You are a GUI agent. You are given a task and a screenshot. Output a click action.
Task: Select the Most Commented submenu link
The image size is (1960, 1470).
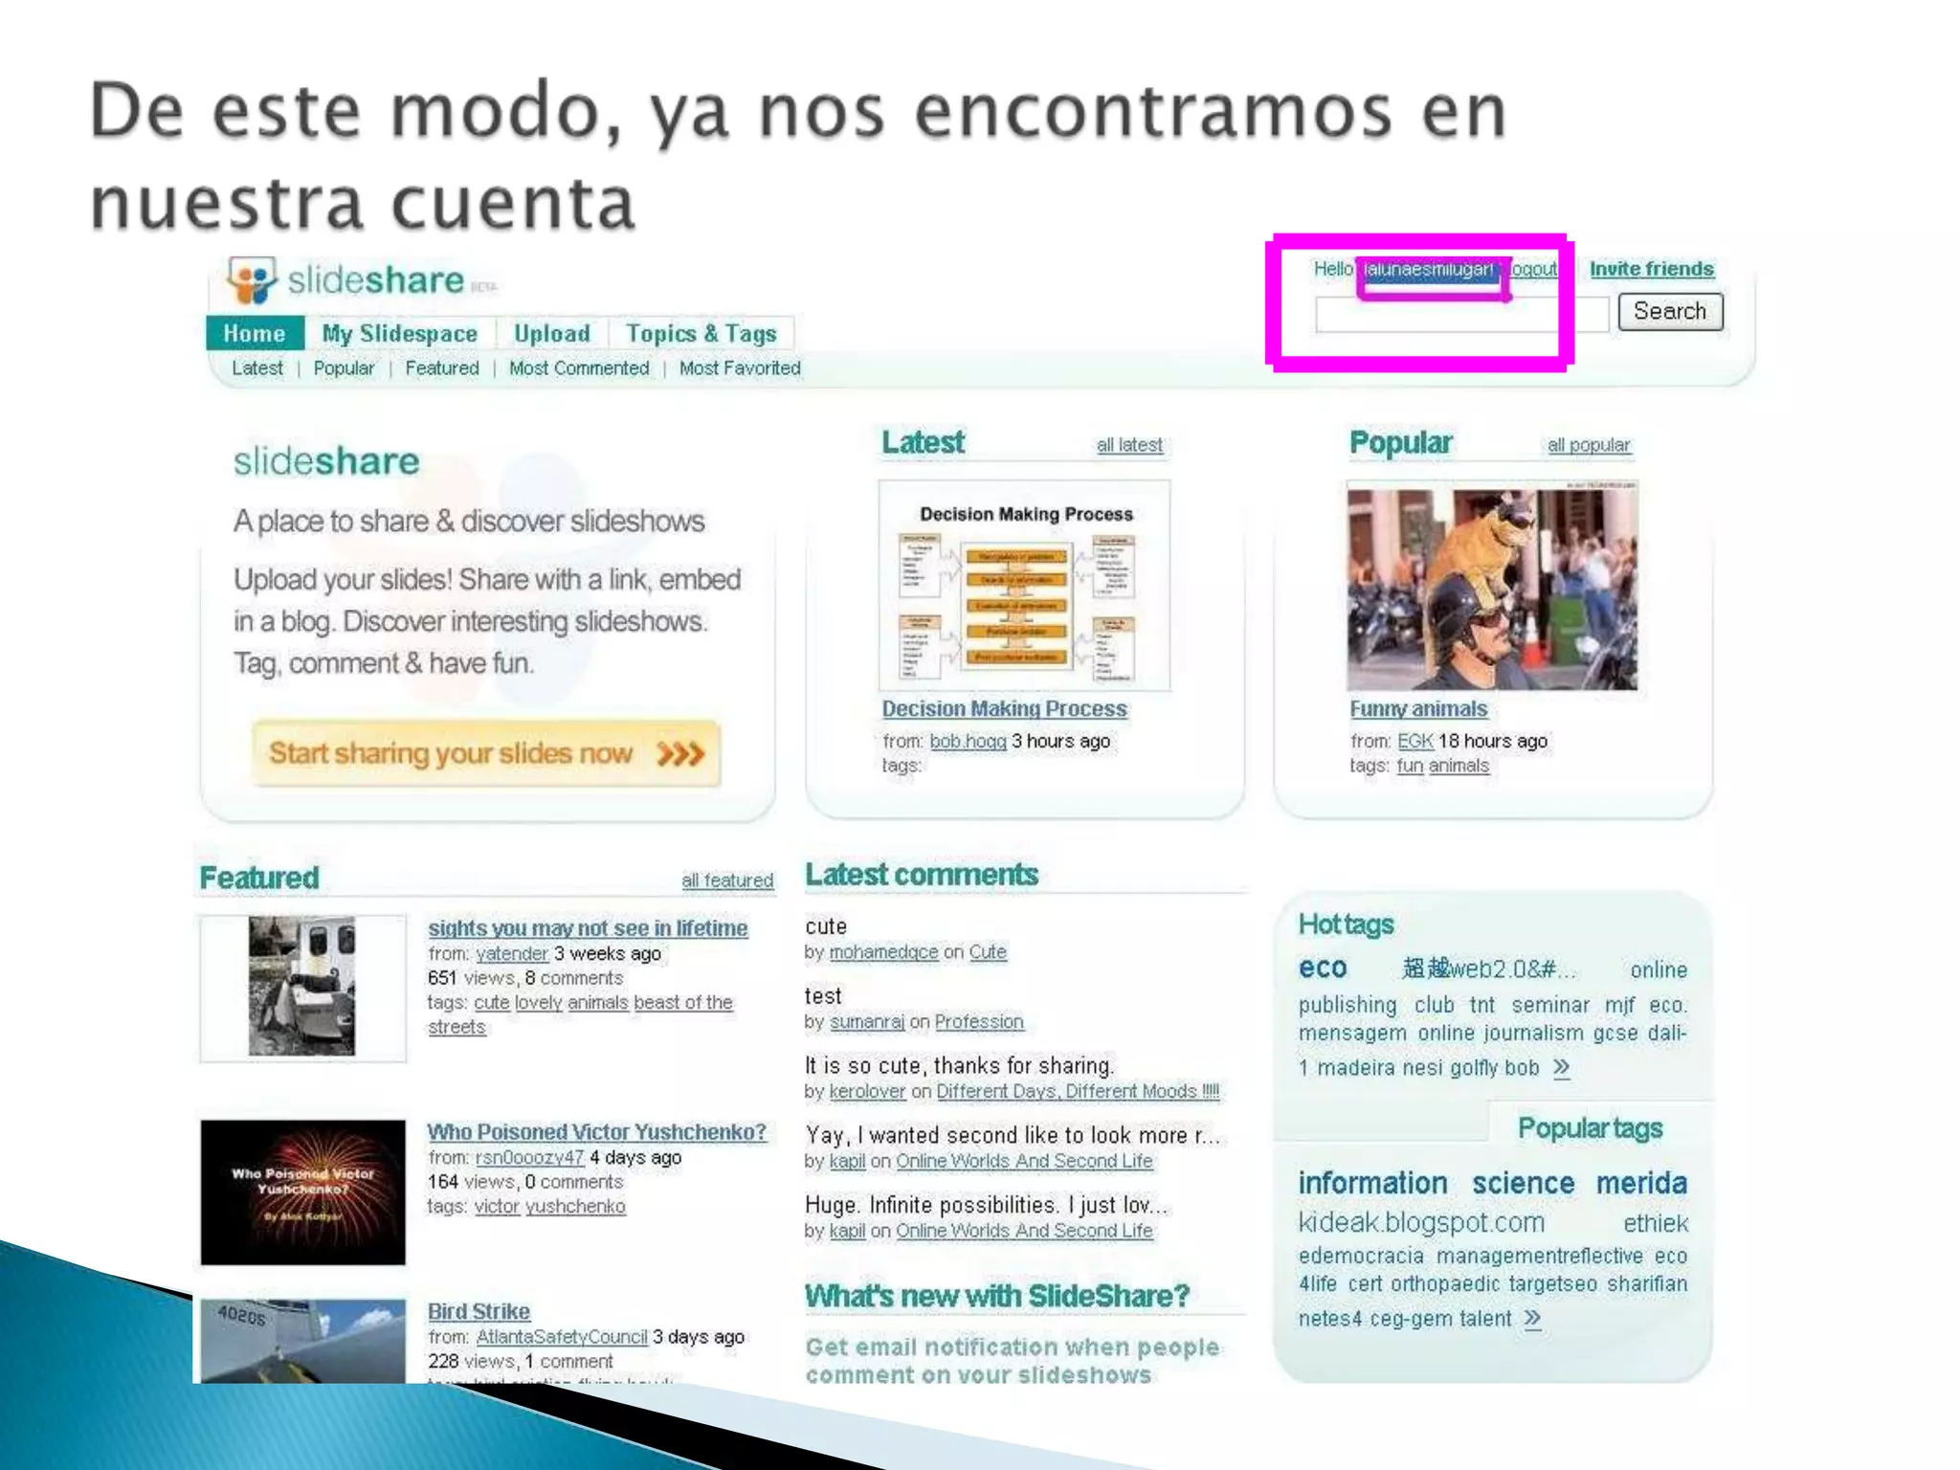point(579,368)
